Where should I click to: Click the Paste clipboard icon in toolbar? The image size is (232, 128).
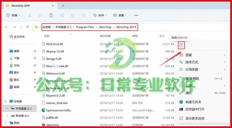pyautogui.click(x=51, y=15)
